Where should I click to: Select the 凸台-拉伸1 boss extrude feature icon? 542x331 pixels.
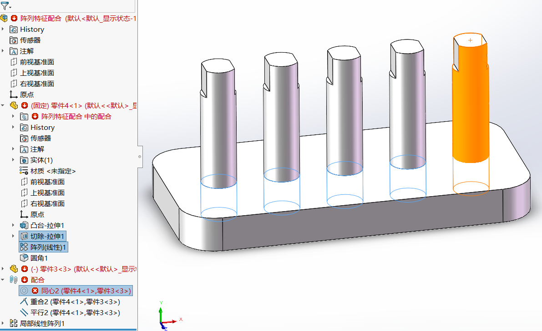click(24, 225)
